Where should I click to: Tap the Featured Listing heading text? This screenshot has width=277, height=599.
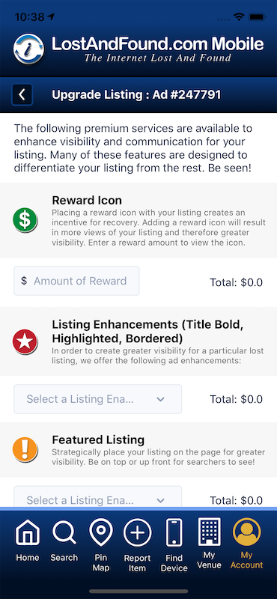98,440
